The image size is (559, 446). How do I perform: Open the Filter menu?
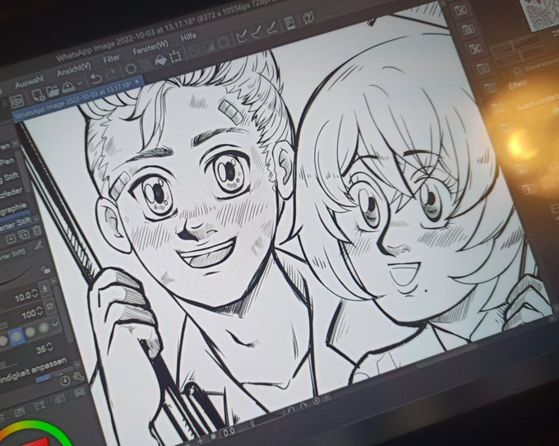point(111,58)
